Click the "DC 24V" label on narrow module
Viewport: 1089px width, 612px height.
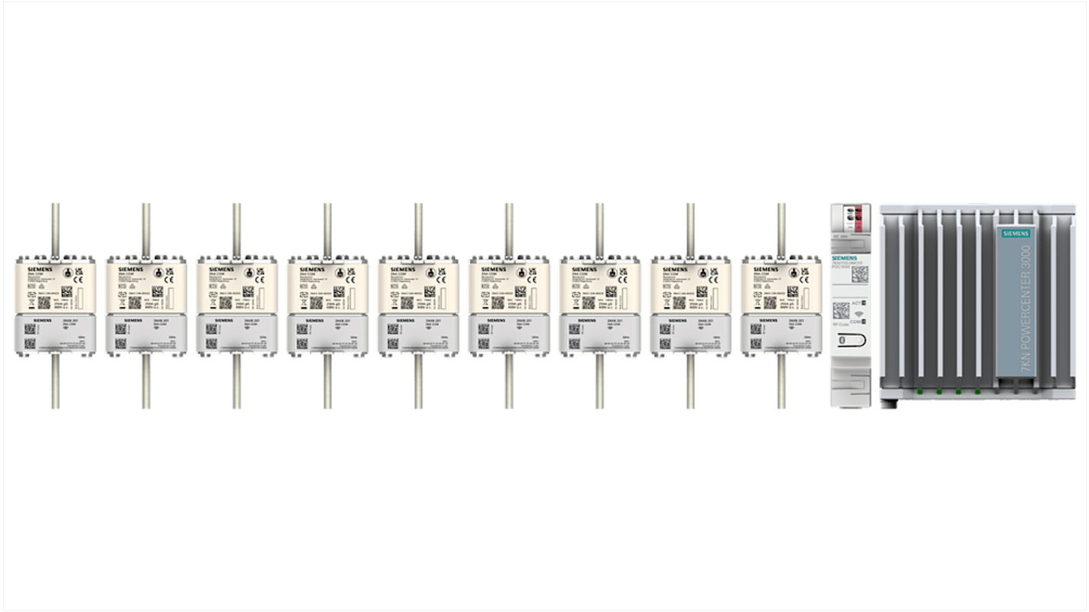(x=841, y=235)
